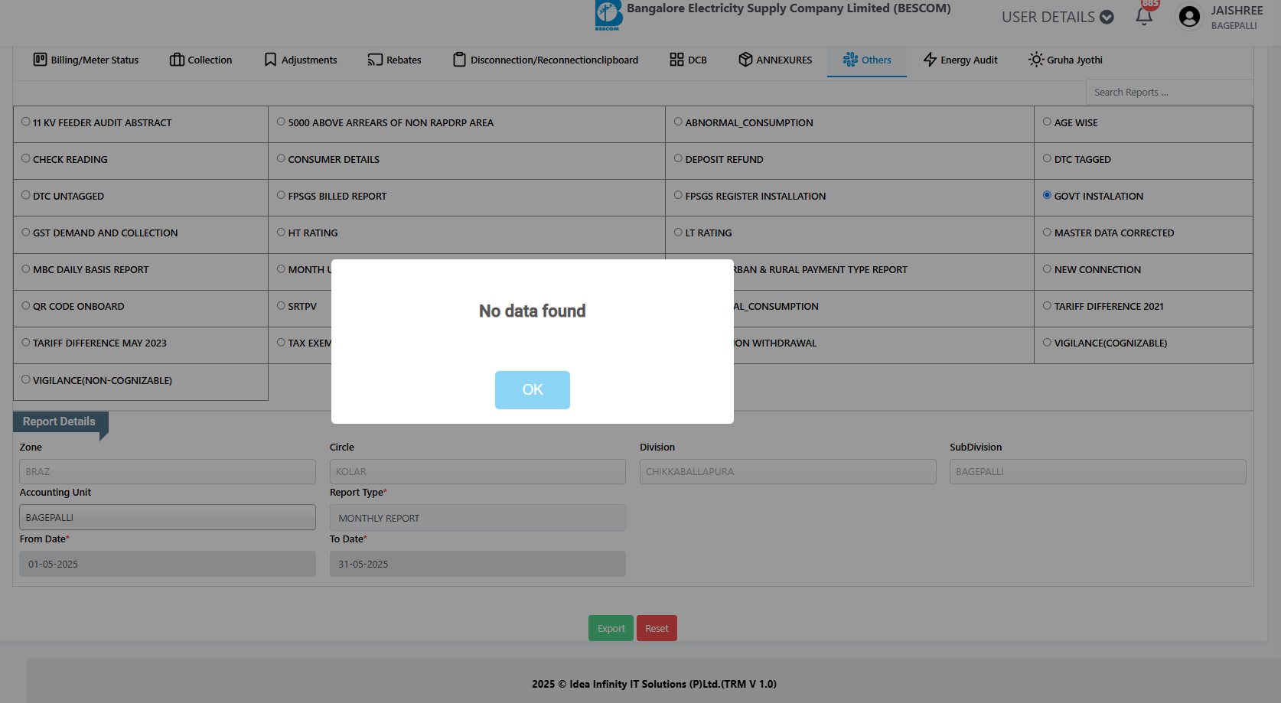
Task: Click the Collection tab icon
Action: (x=177, y=60)
